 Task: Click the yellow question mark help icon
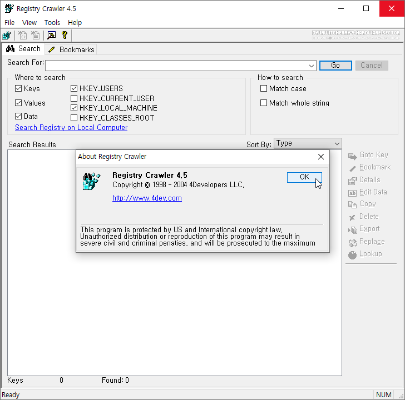[x=65, y=35]
